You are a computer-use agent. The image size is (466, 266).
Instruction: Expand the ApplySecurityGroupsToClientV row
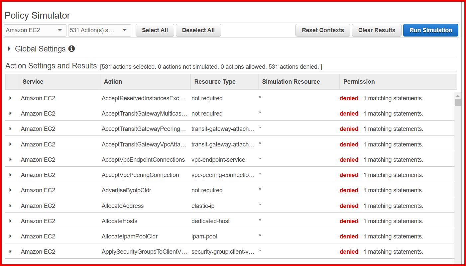point(10,251)
